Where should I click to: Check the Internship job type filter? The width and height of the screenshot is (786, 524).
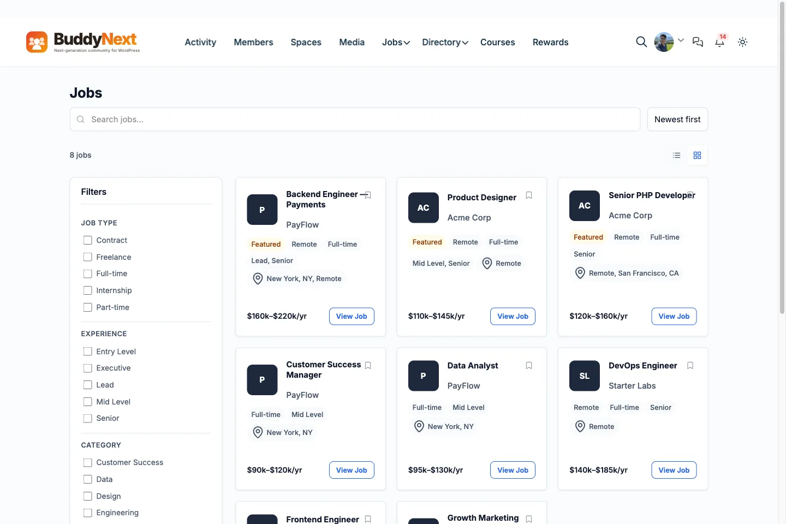point(87,290)
